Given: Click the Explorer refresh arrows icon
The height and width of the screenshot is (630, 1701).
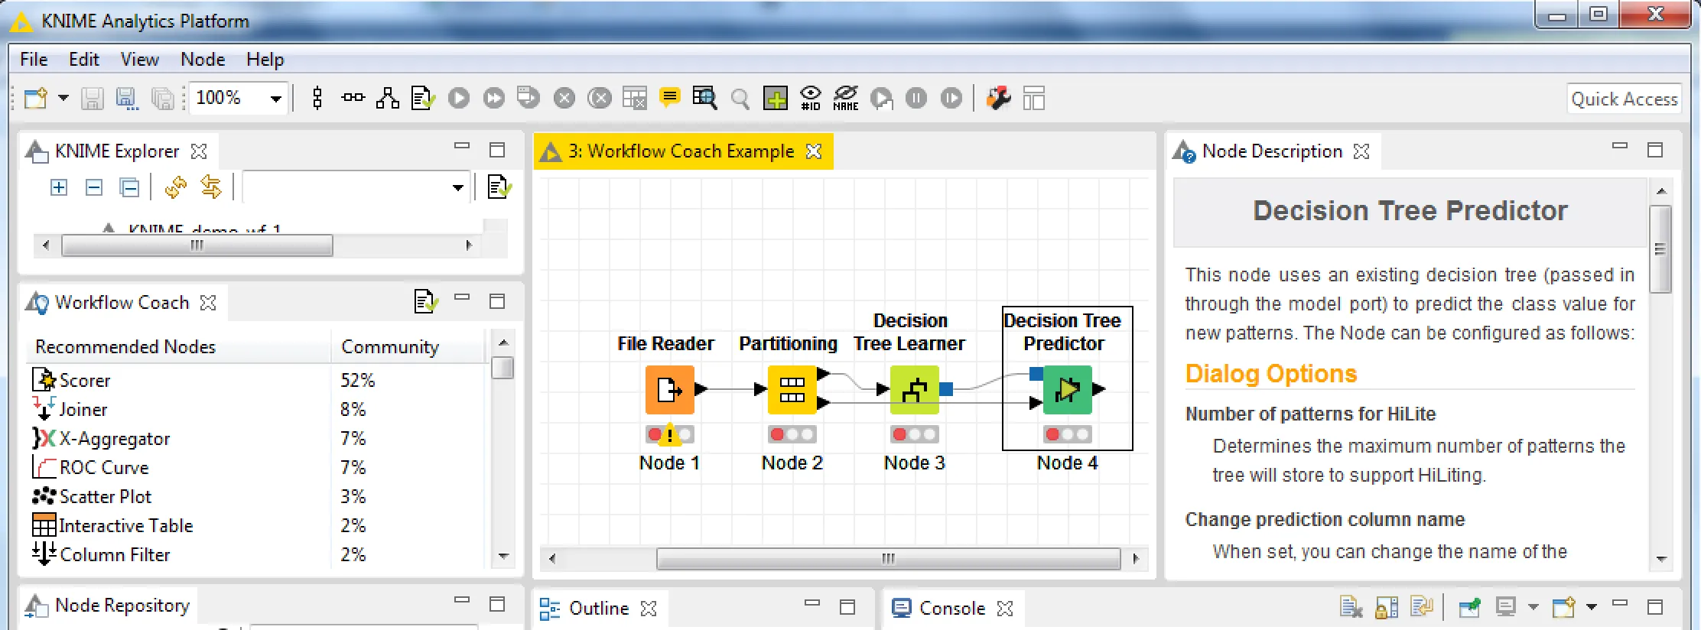Looking at the screenshot, I should click(175, 187).
